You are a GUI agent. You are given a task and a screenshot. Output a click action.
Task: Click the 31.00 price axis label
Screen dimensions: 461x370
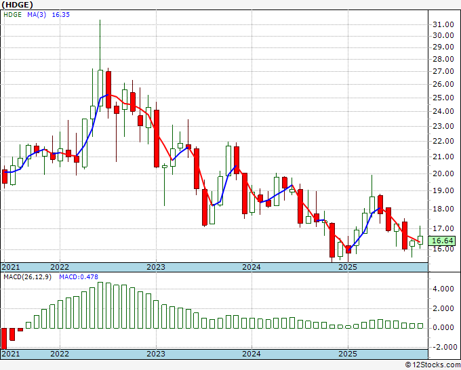pos(442,25)
